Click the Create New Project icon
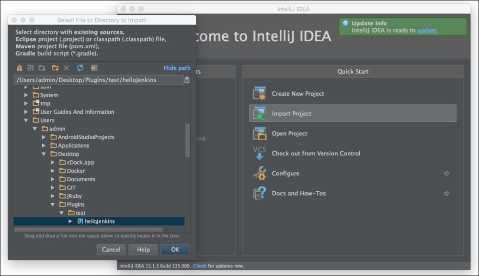The image size is (479, 276). click(259, 94)
